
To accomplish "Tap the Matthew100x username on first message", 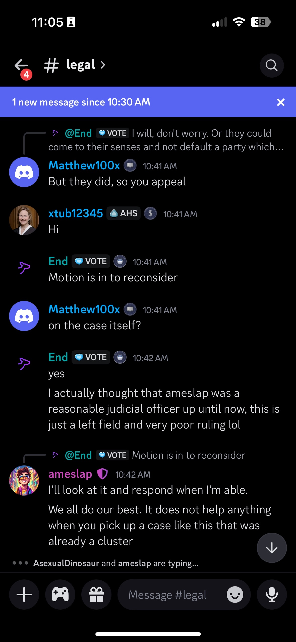I will [x=84, y=166].
